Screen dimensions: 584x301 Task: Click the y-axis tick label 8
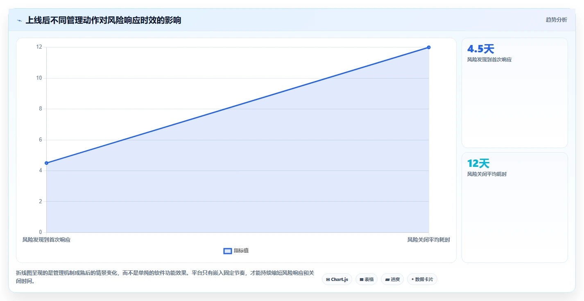pos(41,109)
